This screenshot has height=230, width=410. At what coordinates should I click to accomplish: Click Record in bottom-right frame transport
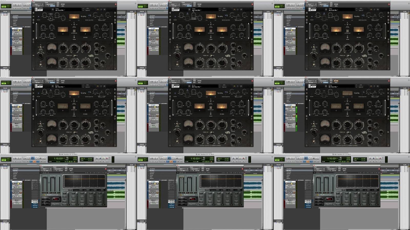point(380,158)
